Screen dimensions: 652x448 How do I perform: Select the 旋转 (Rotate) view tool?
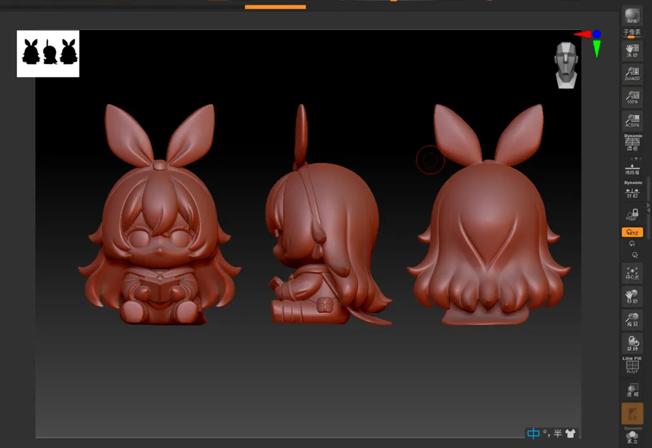coord(632,343)
